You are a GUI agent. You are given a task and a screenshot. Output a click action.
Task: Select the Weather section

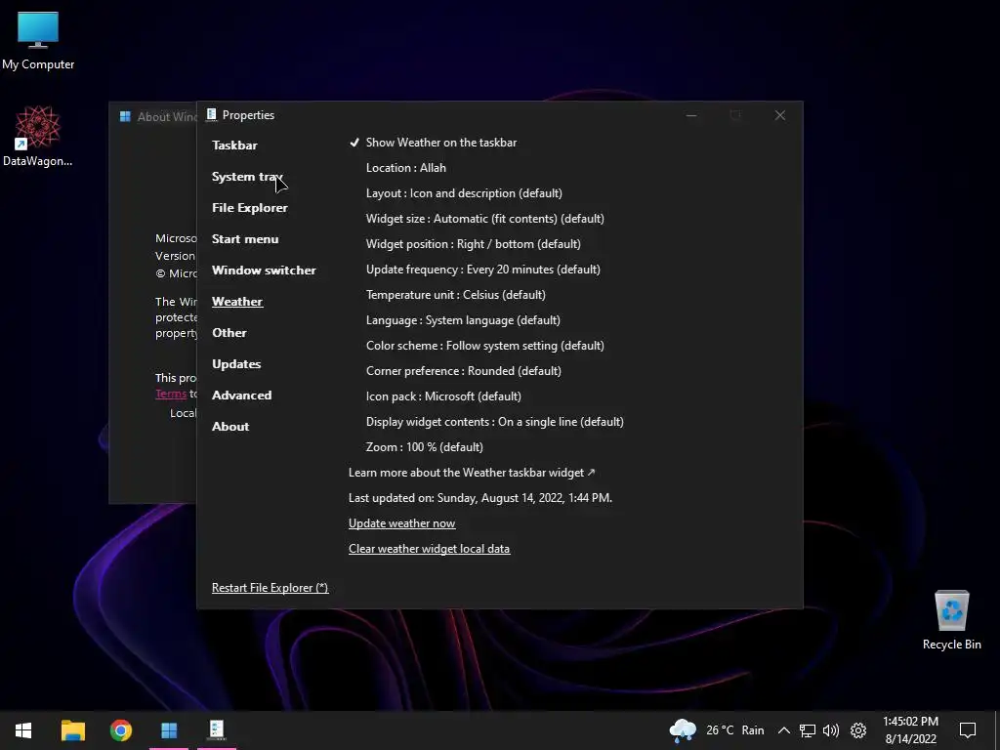click(237, 302)
